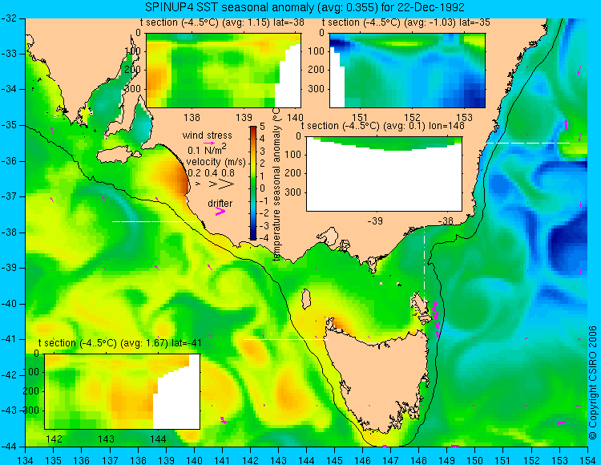Click the largest velocity arrowhead in legend
Viewport: 601px width, 465px height.
(x=227, y=184)
